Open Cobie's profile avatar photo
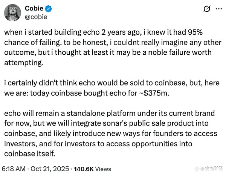Screen dimensions: 226x175 click(x=13, y=13)
